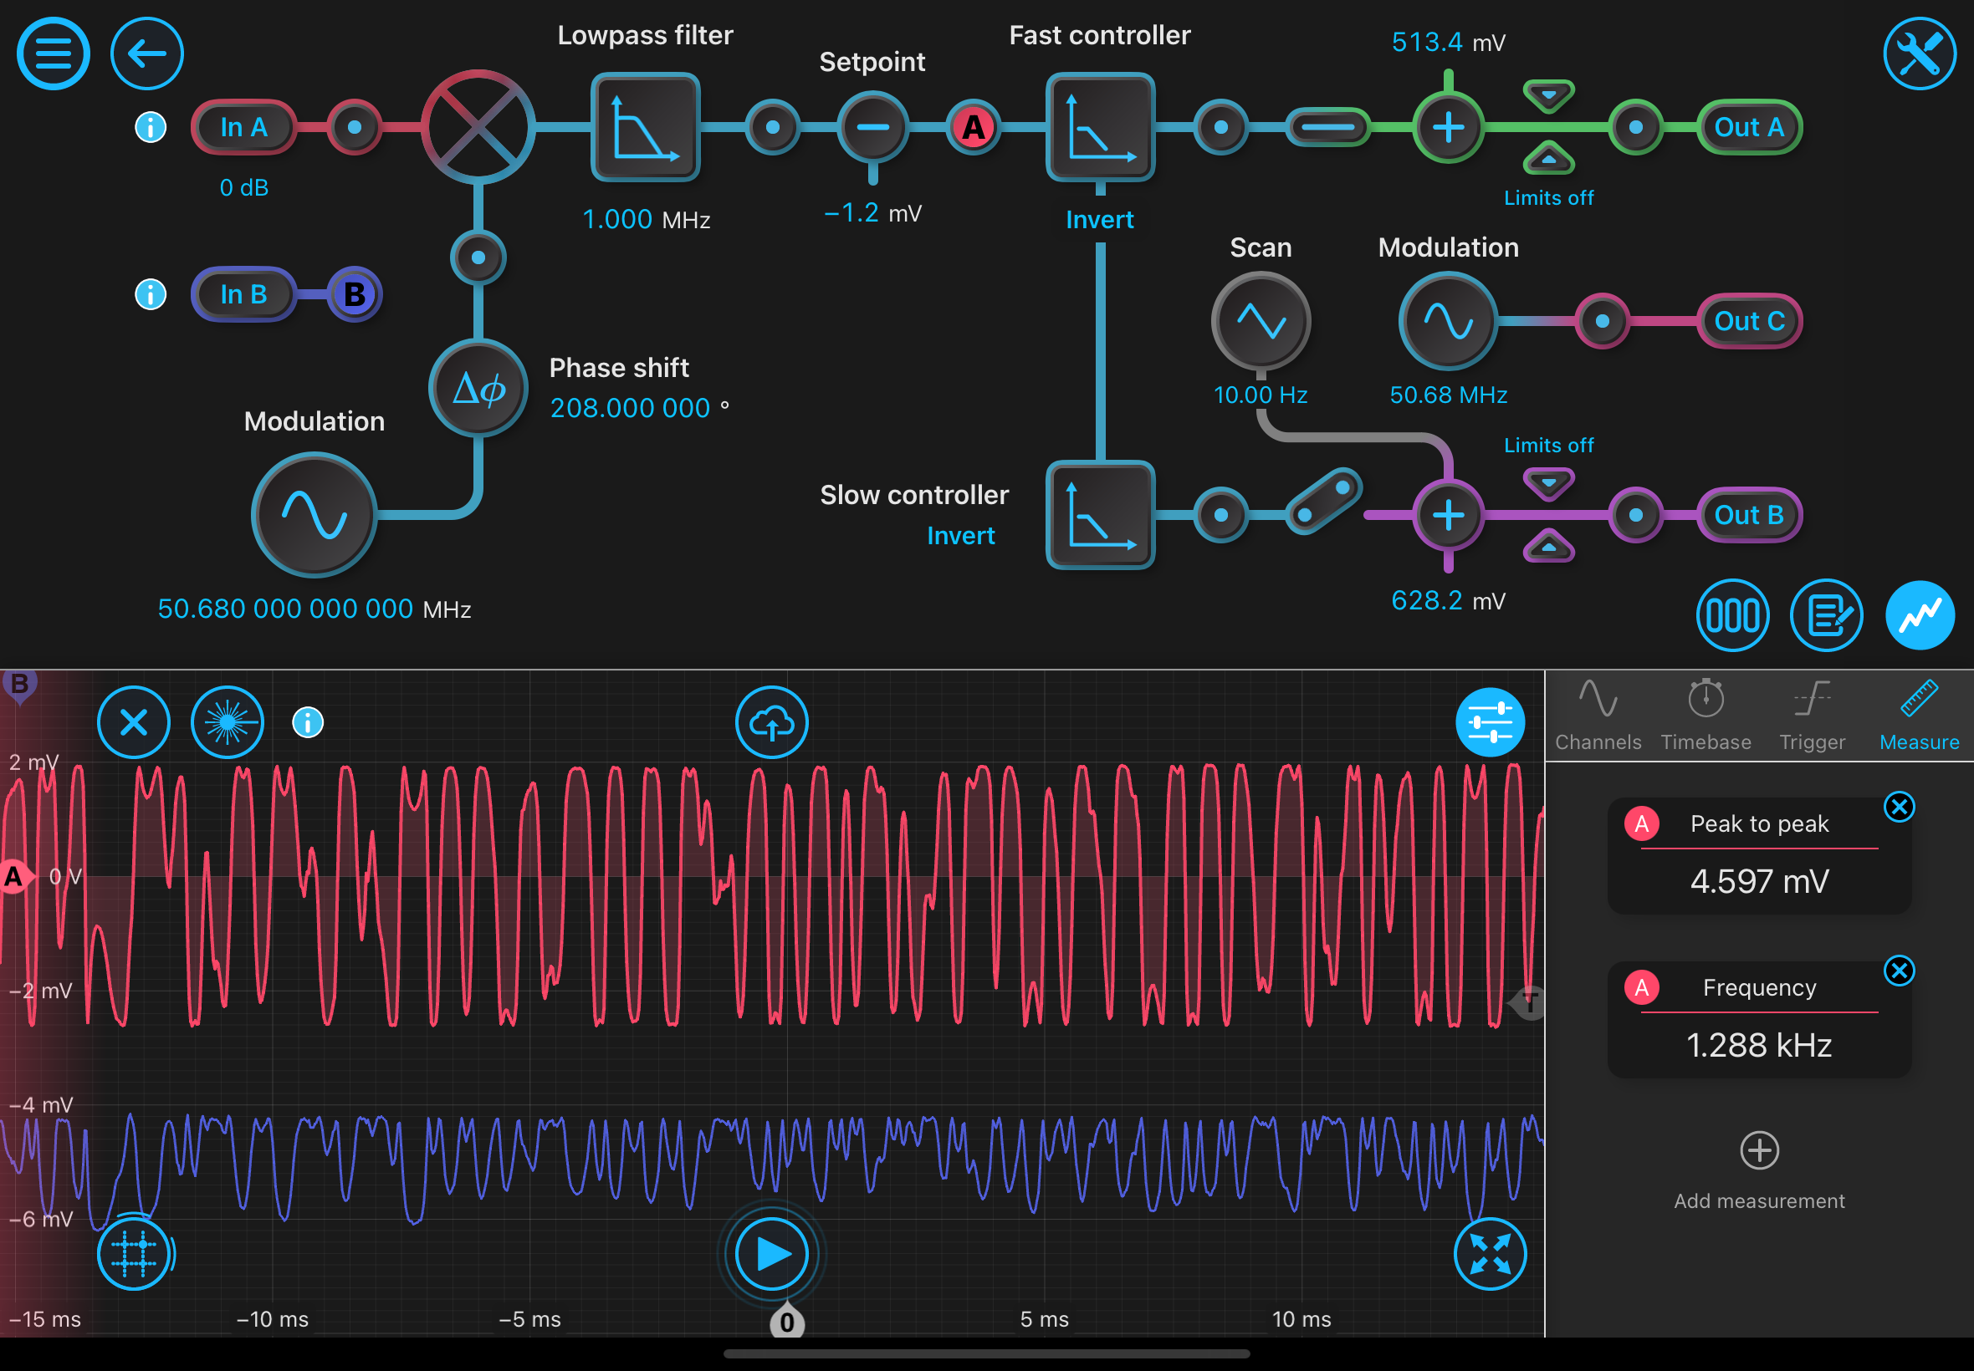
Task: Toggle the Fast controller Invert setting
Action: pyautogui.click(x=1100, y=220)
